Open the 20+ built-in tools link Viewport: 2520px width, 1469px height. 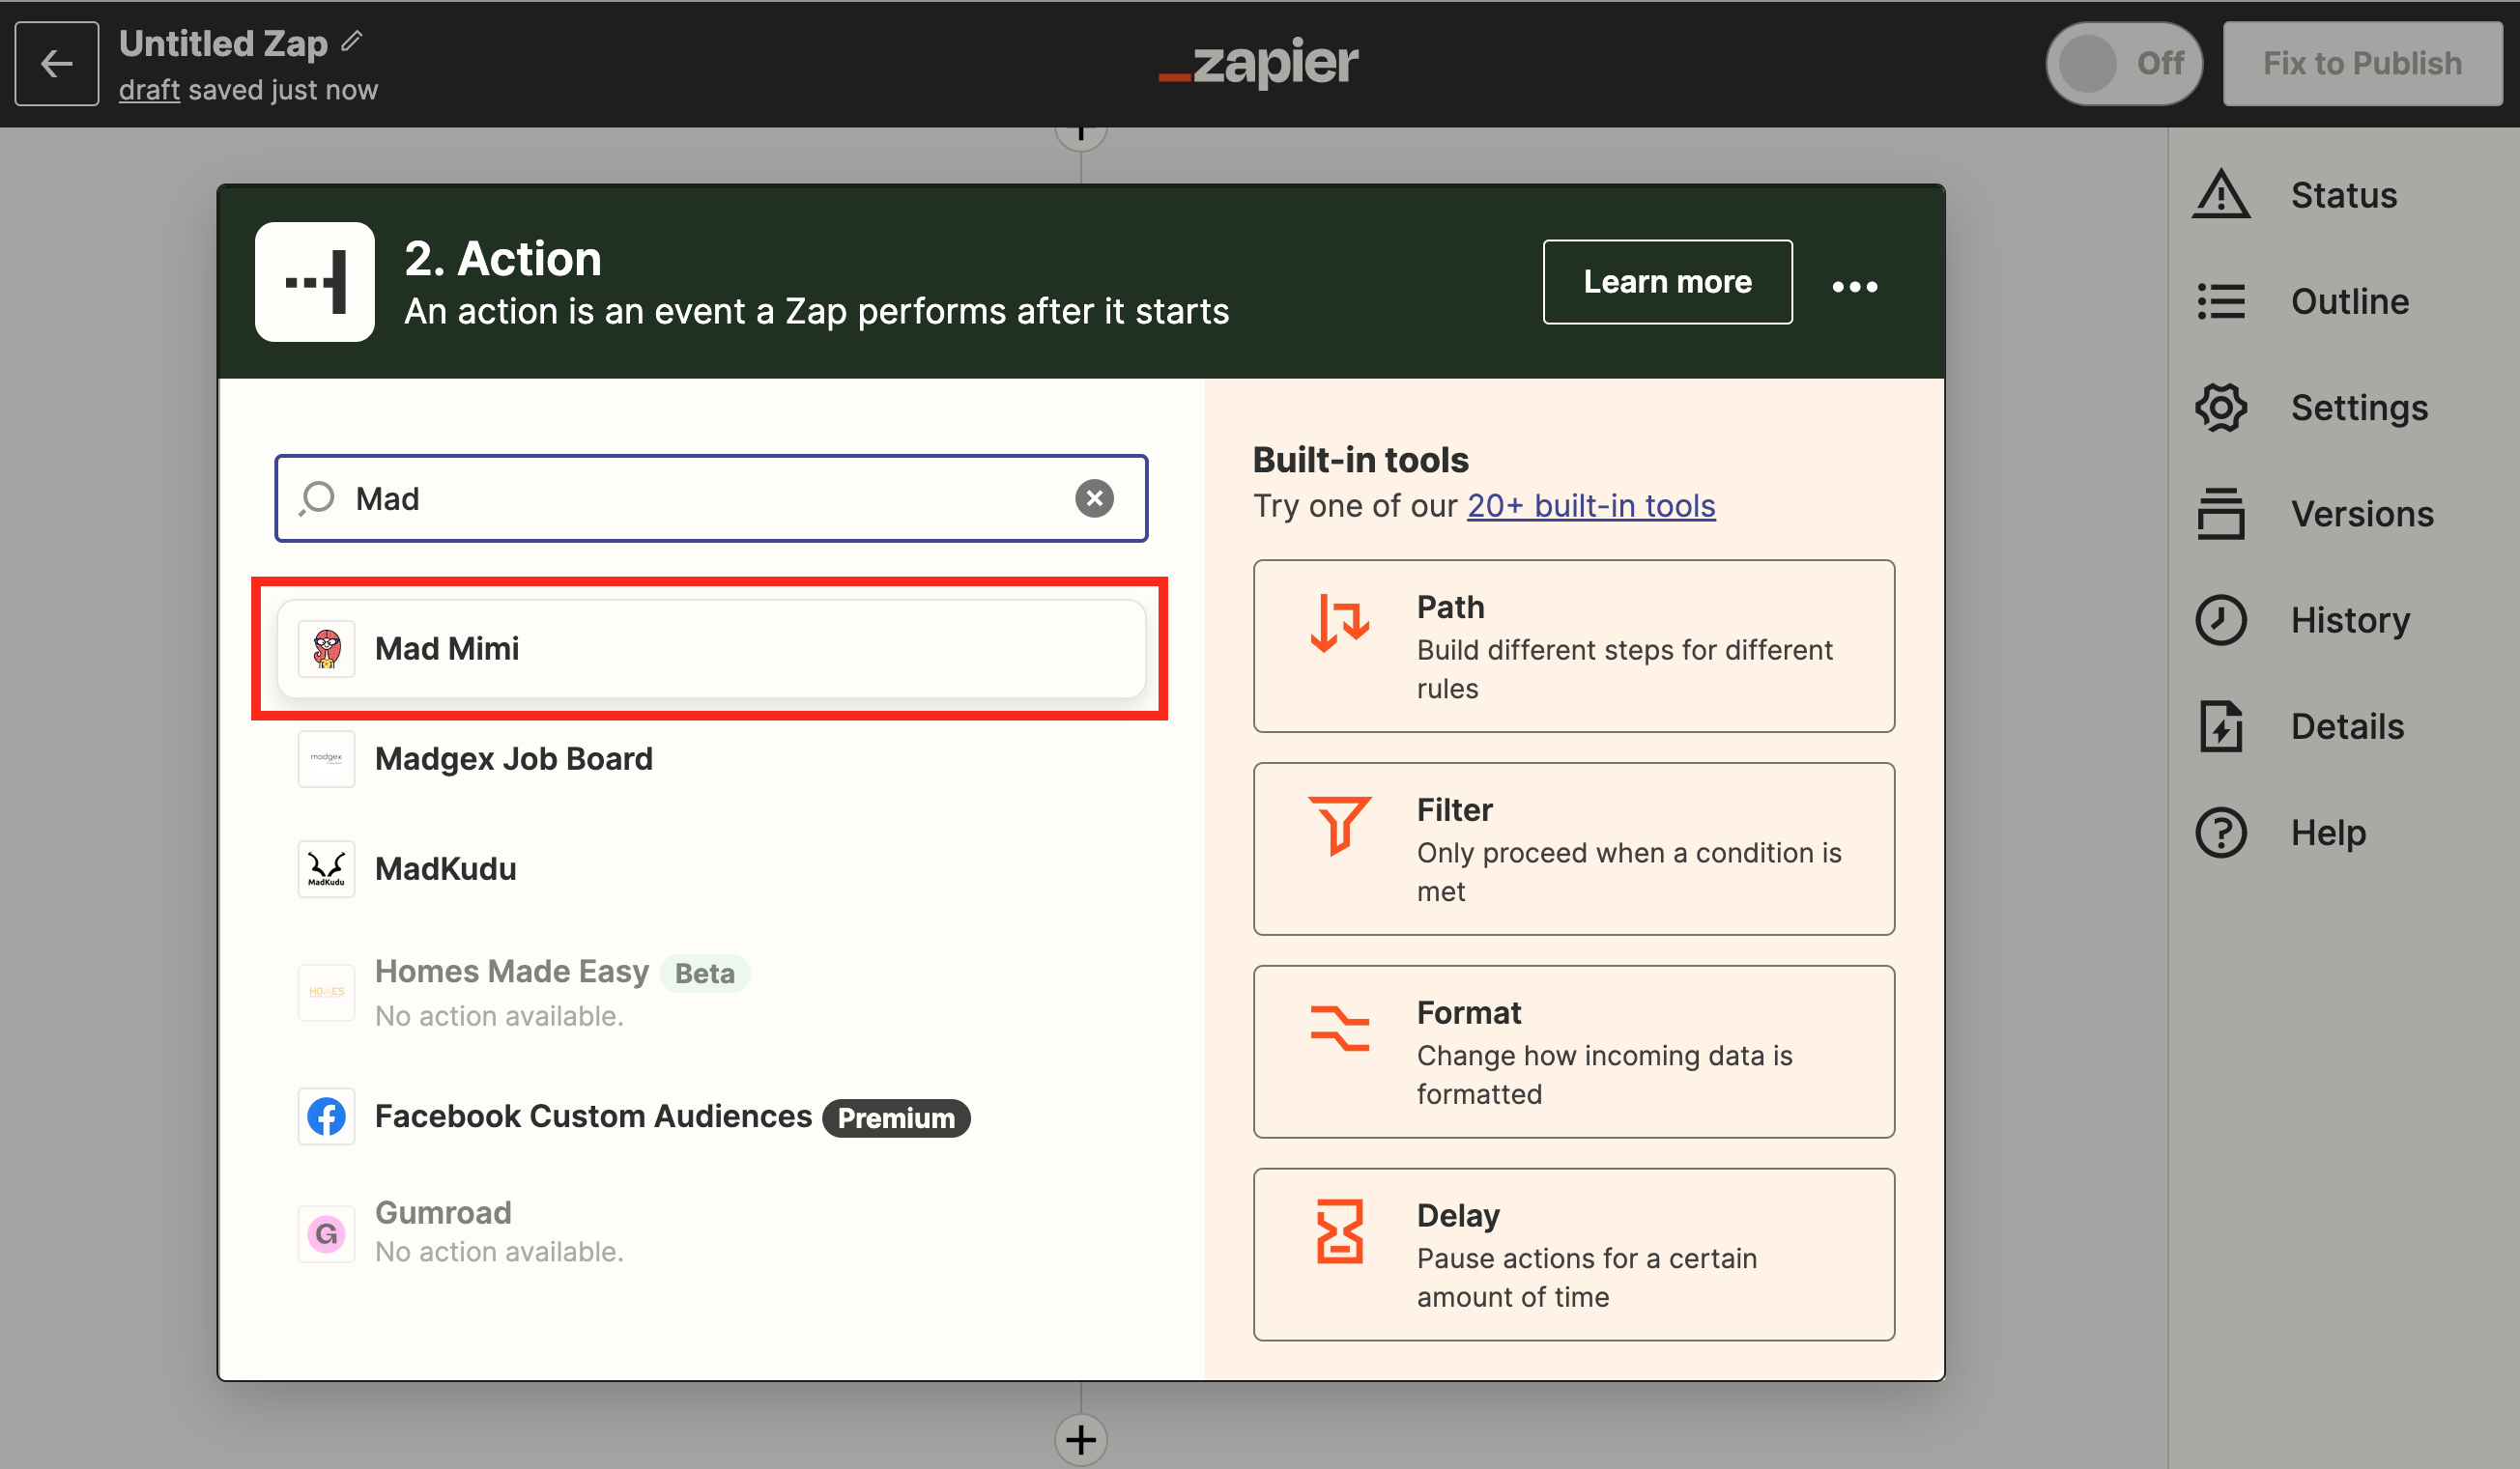(1591, 506)
